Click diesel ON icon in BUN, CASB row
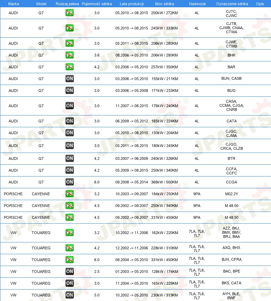The width and height of the screenshot is (271, 301). click(69, 78)
